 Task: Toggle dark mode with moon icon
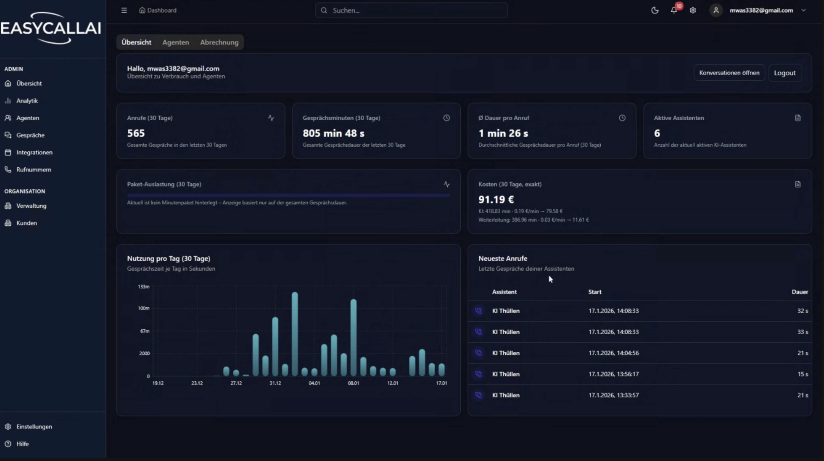click(x=654, y=10)
